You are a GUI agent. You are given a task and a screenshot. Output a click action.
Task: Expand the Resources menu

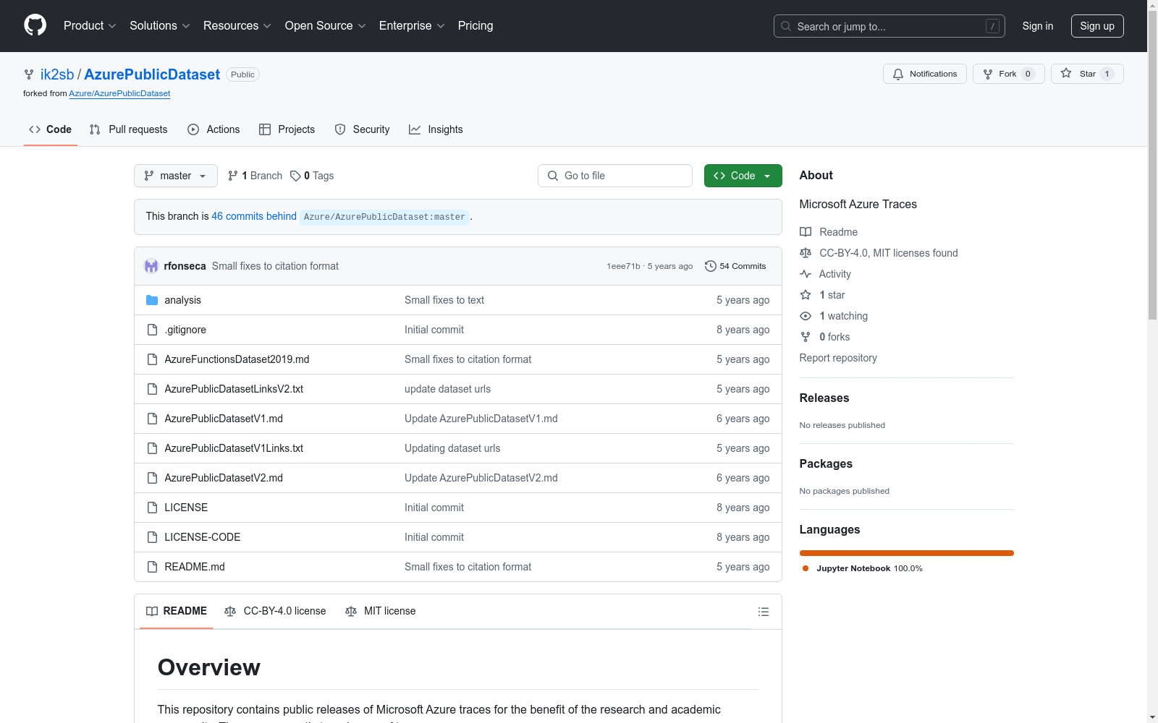pos(237,26)
